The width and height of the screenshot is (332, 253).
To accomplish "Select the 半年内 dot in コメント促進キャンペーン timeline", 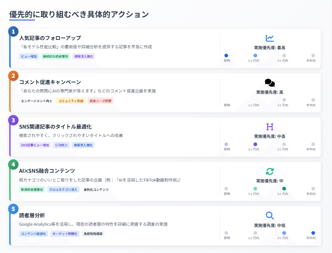I will pyautogui.click(x=313, y=100).
